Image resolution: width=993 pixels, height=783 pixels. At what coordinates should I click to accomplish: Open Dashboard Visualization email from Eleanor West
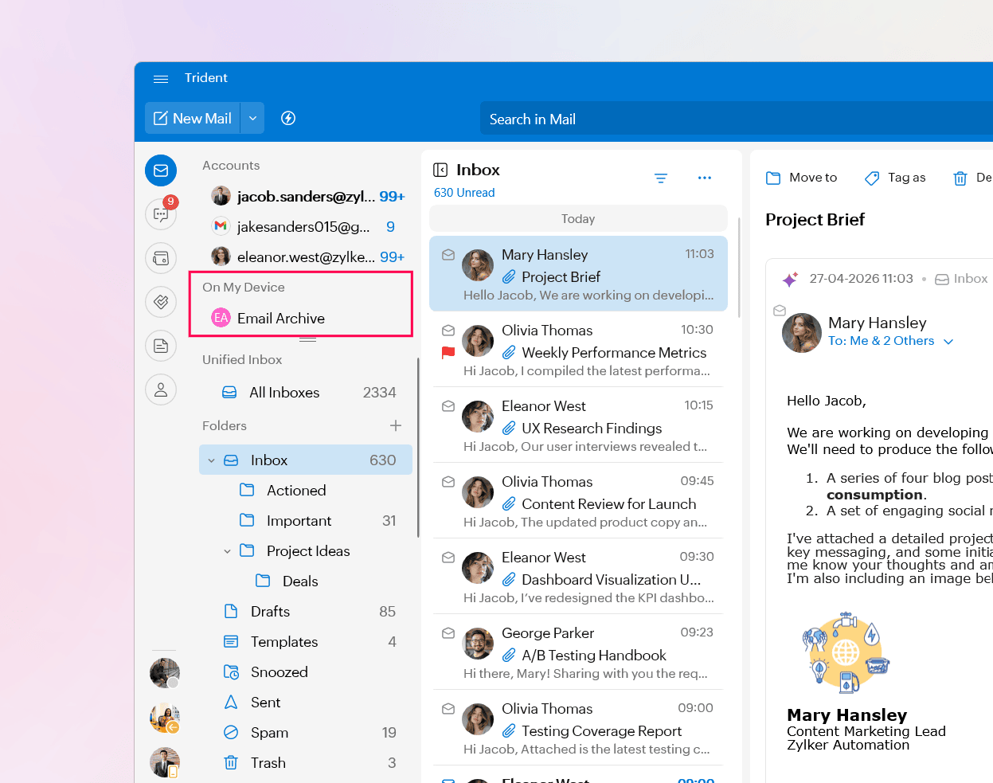578,576
